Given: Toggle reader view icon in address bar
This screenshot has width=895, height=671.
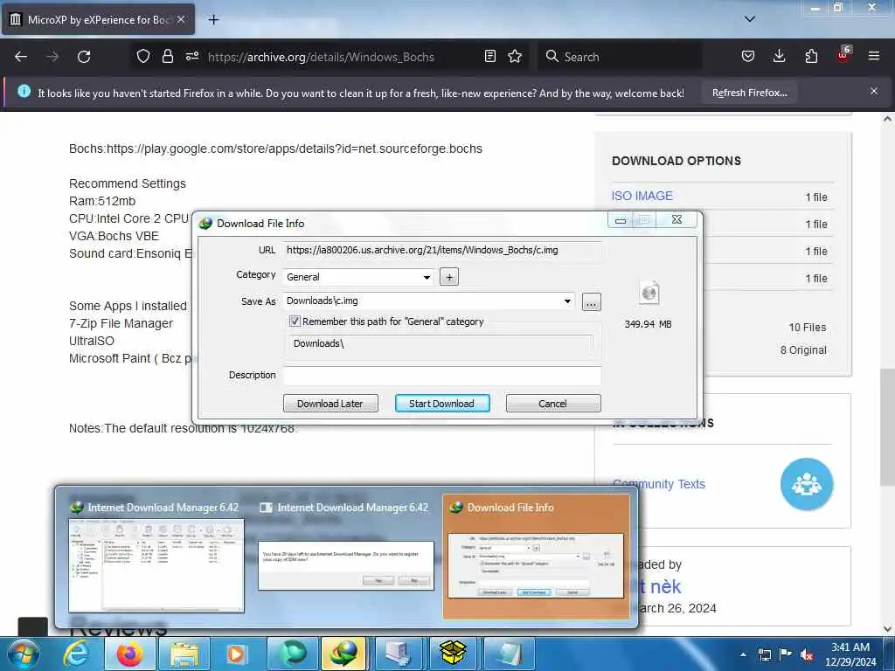Looking at the screenshot, I should (x=489, y=57).
